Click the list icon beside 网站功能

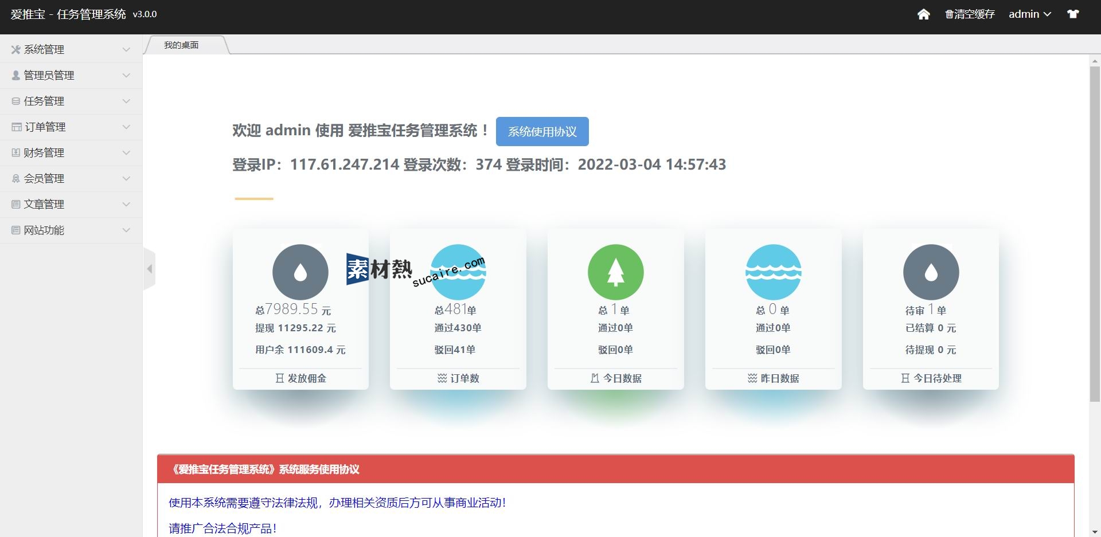(16, 230)
